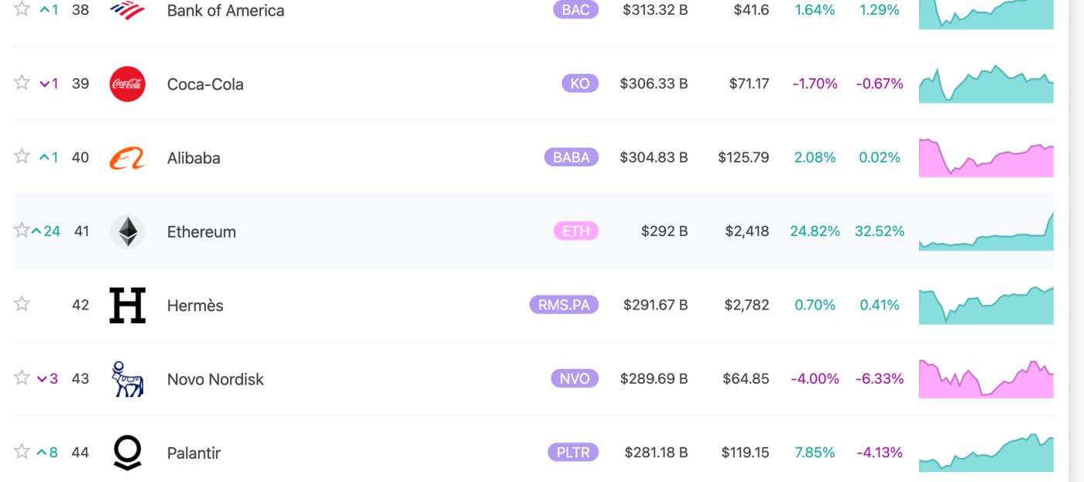Click the Ethereum diamond logo
Screen dimensions: 1084x482
click(128, 231)
